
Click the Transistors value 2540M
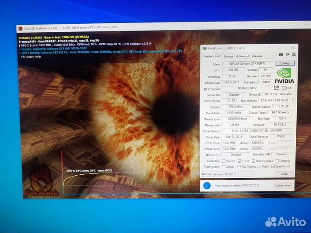pyautogui.click(x=265, y=82)
